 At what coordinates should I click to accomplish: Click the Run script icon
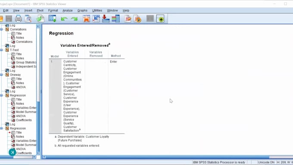pos(137,19)
